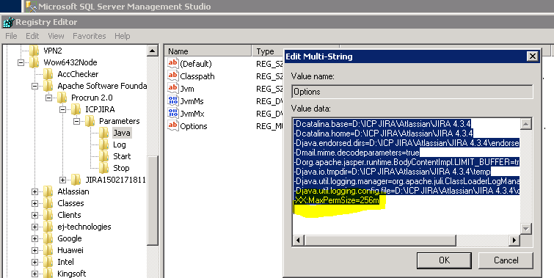Click the Value name field showing Options
The image size is (554, 278).
click(x=412, y=92)
